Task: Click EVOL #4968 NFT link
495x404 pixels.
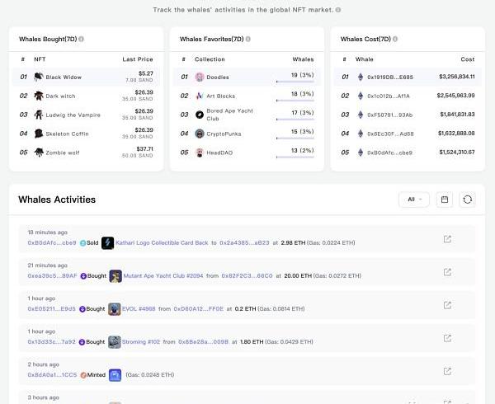Action: tap(138, 309)
